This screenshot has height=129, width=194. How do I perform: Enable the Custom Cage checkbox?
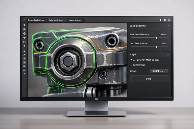[x=131, y=65]
